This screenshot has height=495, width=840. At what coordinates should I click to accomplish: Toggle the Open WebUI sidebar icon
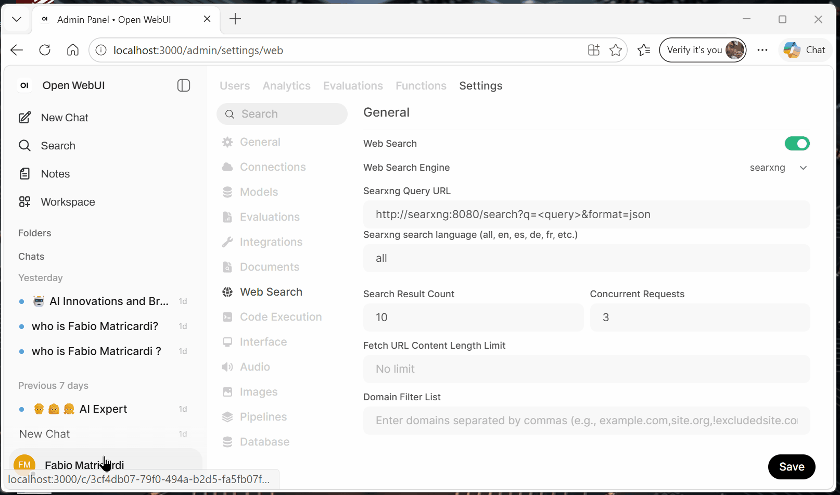point(184,85)
